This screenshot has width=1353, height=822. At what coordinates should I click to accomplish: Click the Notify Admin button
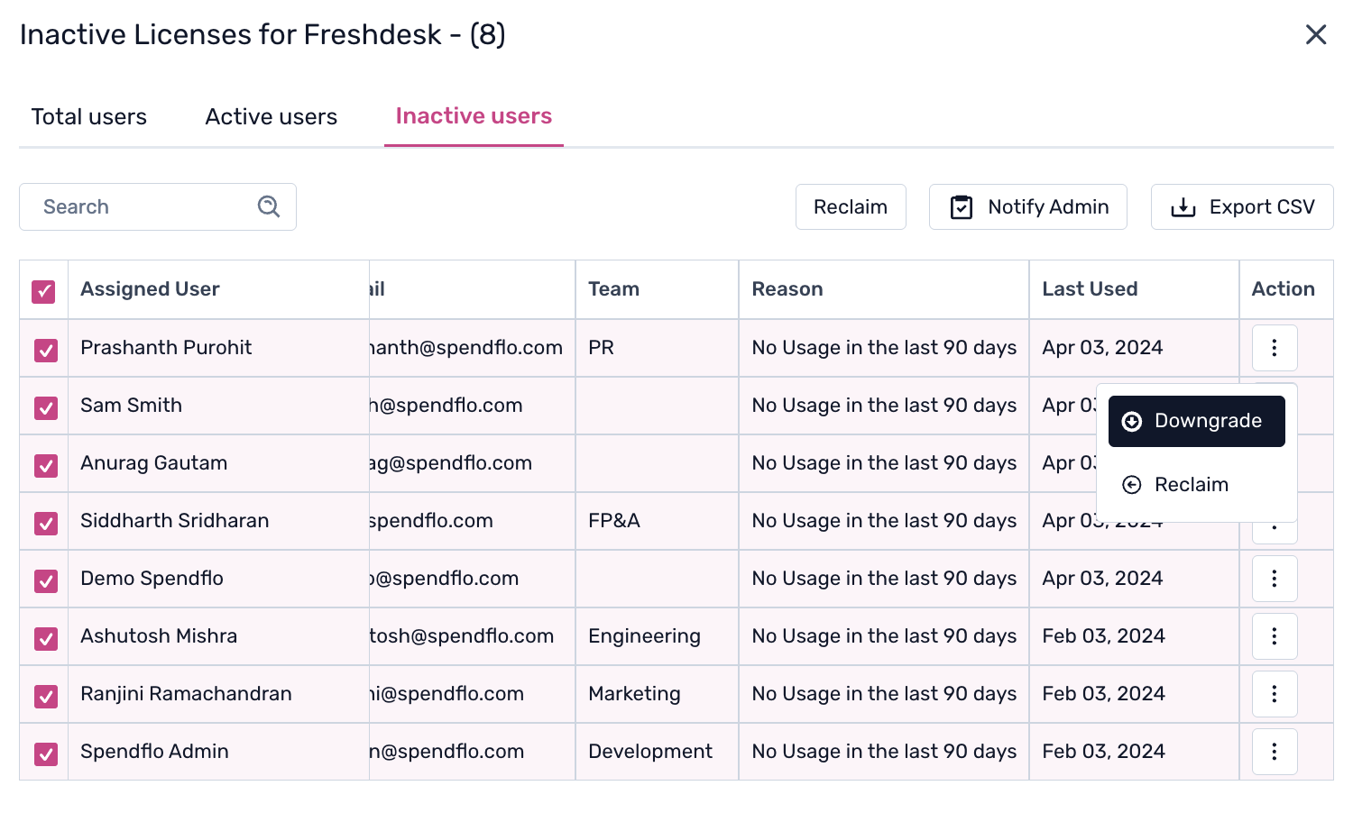(1028, 206)
